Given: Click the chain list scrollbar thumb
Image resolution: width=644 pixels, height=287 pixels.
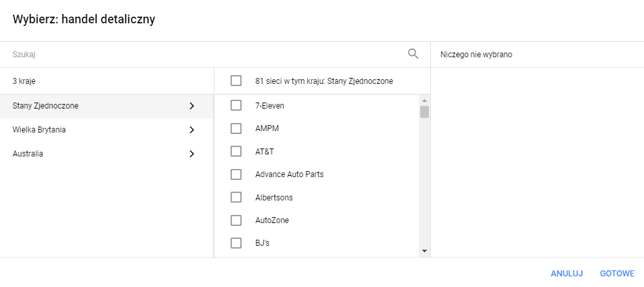Looking at the screenshot, I should [425, 112].
